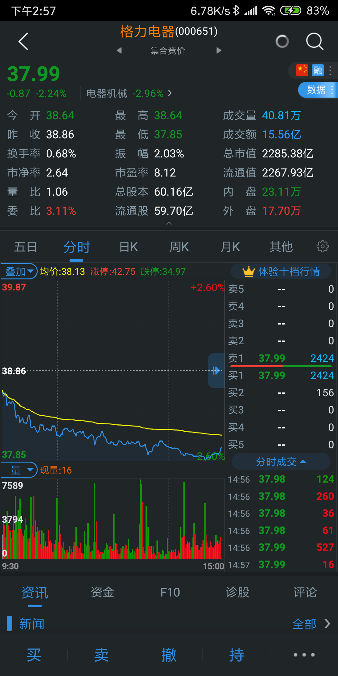
Task: Toggle the 分时成交 trades list header
Action: point(281,462)
